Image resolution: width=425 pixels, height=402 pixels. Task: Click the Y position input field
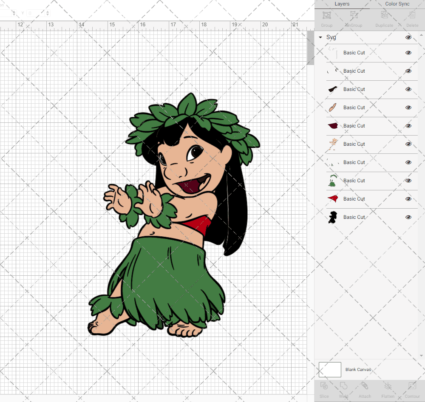[x=36, y=13]
